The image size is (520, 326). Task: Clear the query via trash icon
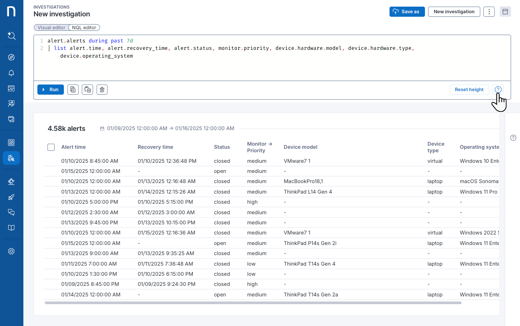click(102, 89)
